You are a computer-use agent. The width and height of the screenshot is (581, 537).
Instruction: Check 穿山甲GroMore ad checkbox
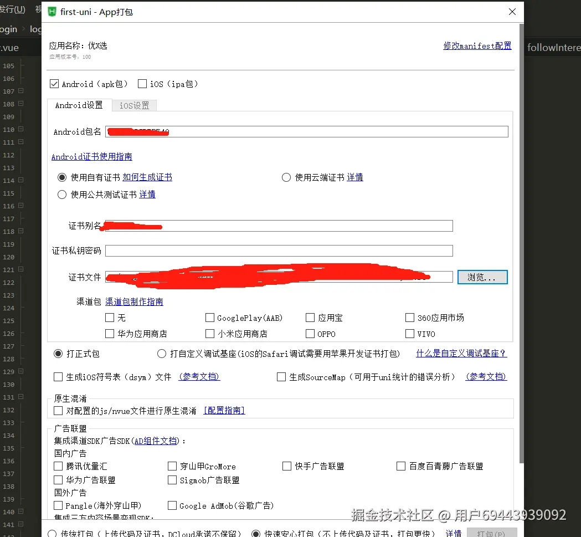[172, 466]
